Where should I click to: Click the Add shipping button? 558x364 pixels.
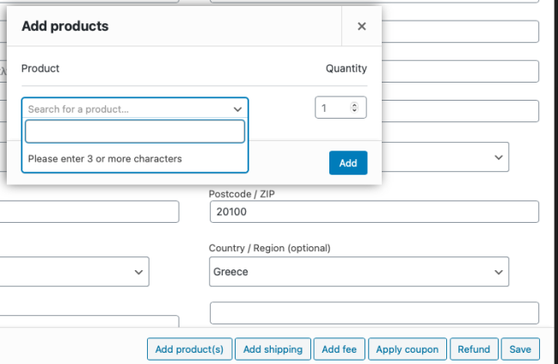point(273,349)
